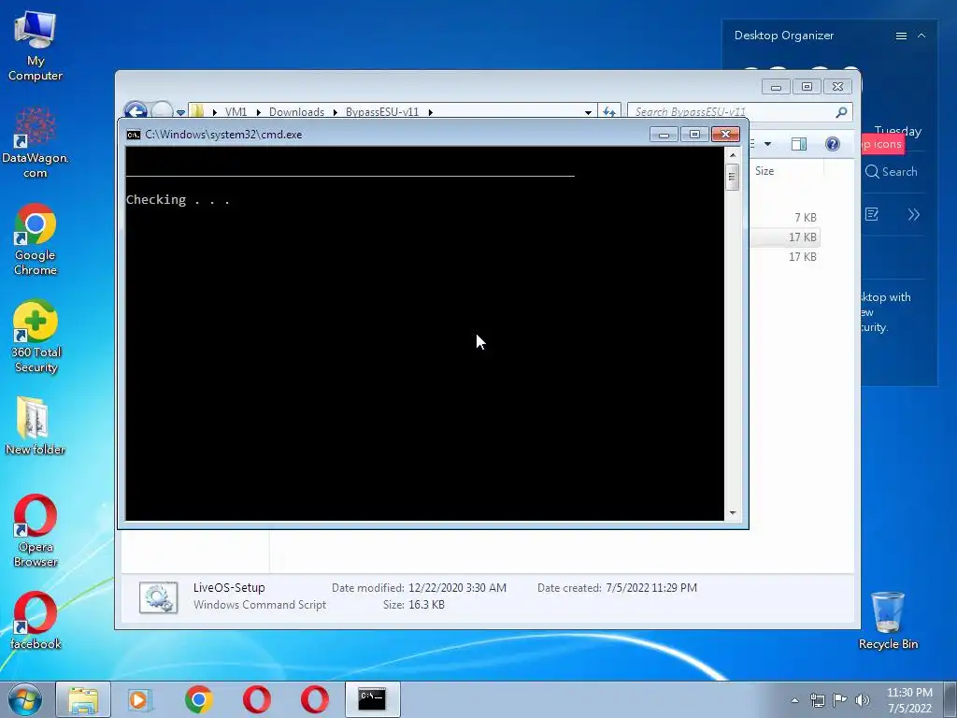
Task: Open the address bar history dropdown
Action: click(588, 112)
